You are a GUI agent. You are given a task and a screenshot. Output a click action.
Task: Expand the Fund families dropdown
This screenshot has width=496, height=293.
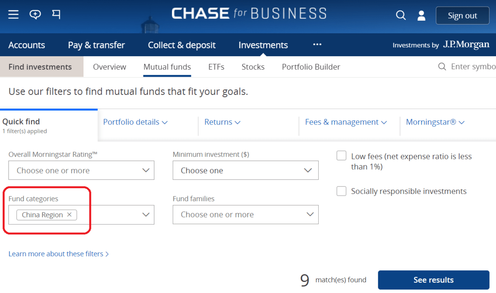(246, 215)
